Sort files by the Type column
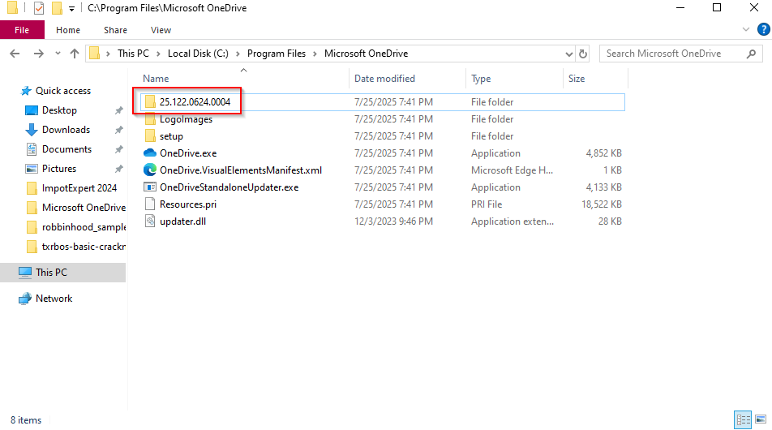This screenshot has height=430, width=772. coord(481,79)
